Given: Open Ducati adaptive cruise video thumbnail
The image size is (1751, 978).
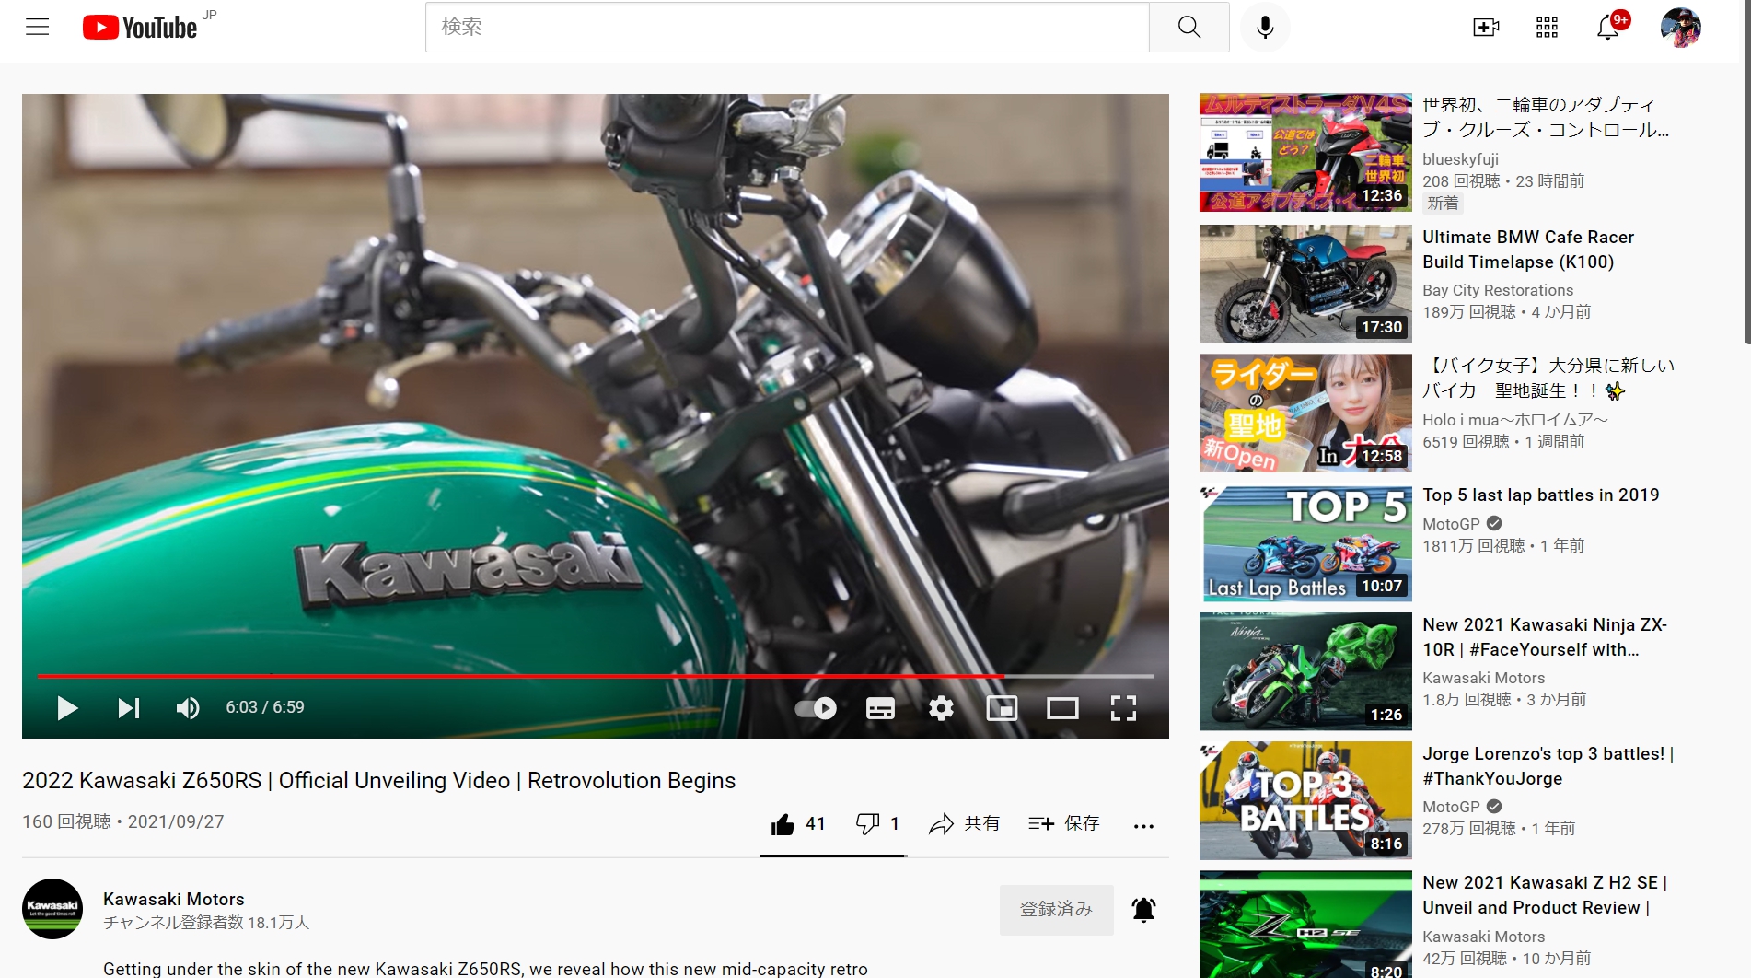Looking at the screenshot, I should tap(1305, 153).
